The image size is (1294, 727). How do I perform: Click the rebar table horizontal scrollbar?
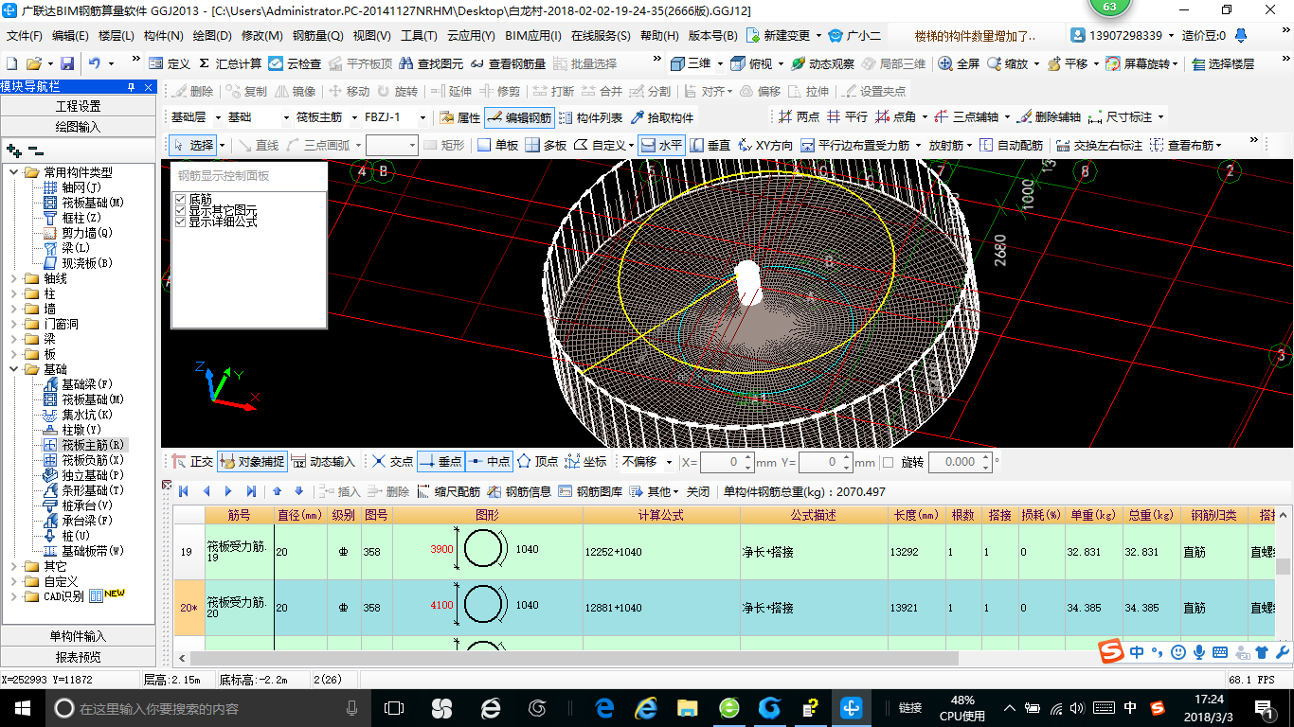coord(574,658)
